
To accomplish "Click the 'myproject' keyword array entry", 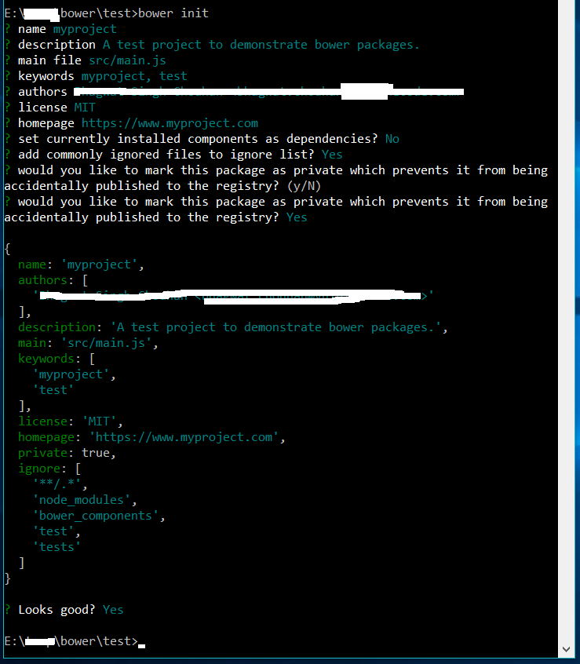I will coord(75,374).
